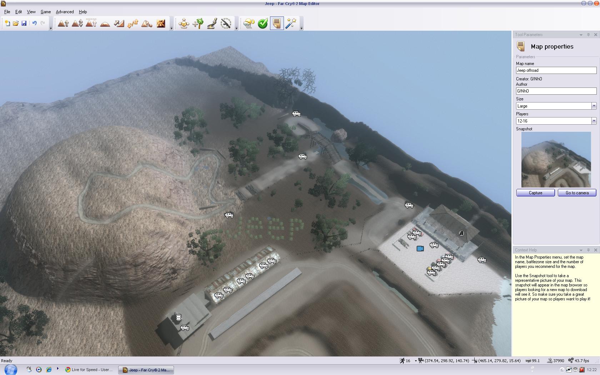The image size is (600, 375).
Task: Undo the last action
Action: coord(34,24)
